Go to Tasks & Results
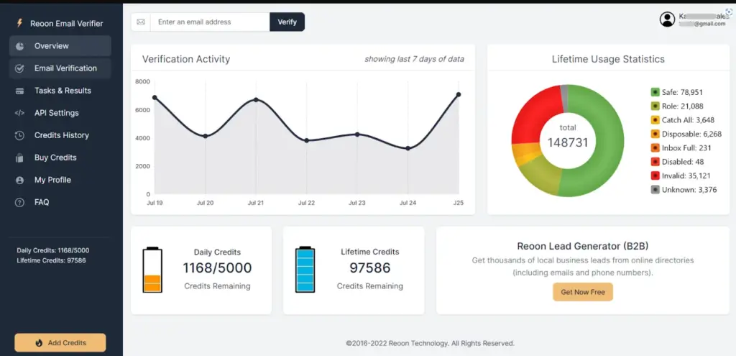 pyautogui.click(x=60, y=91)
